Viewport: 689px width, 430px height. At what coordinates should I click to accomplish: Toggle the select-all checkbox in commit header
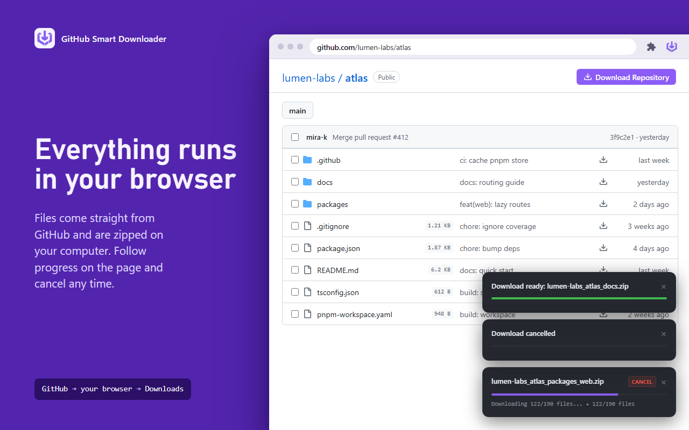295,137
